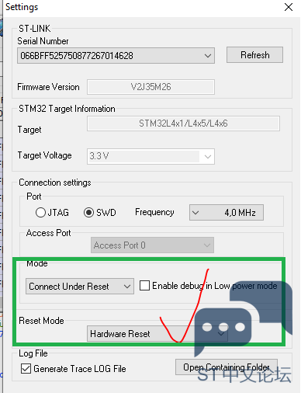Select the SWD port radio button

coord(88,213)
